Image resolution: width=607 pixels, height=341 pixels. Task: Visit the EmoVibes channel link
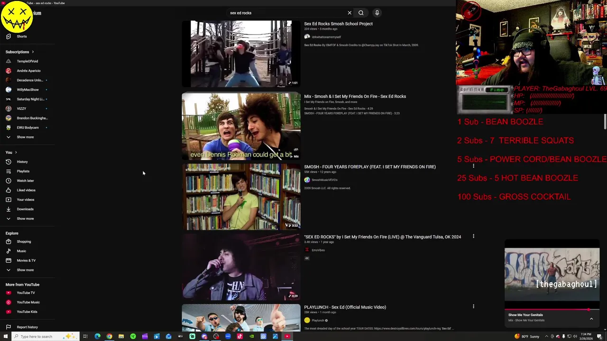tap(318, 250)
